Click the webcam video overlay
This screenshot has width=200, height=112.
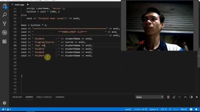tap(160, 26)
